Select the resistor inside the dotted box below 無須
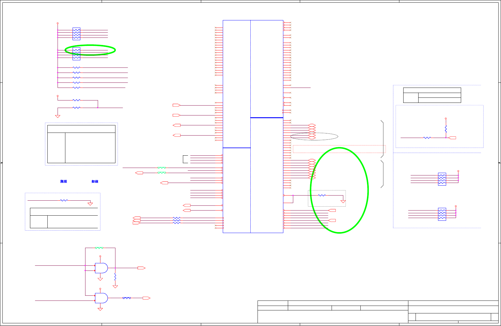 (64, 200)
